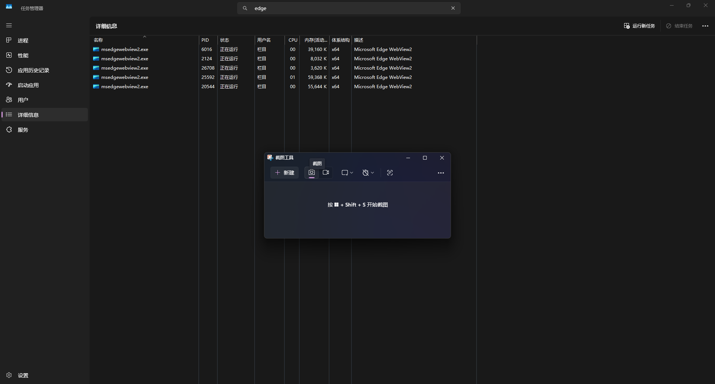Screen dimensions: 715x384
Task: Click End task (结束任务) button
Action: [680, 26]
